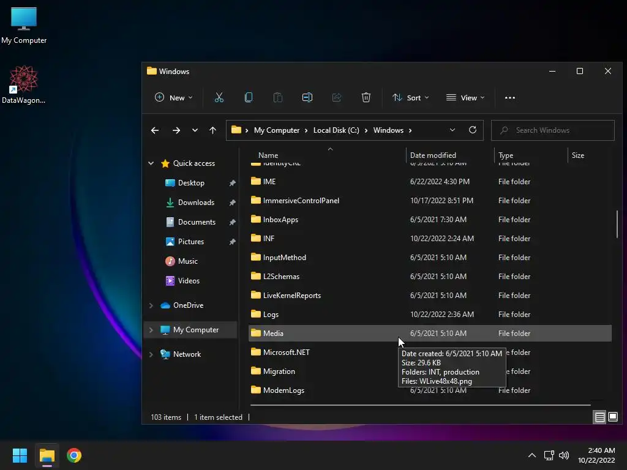Click pin icon next to Documents
Viewport: 627px width, 470px height.
232,222
